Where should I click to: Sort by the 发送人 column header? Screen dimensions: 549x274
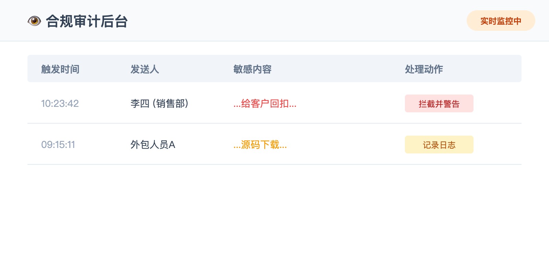[x=144, y=69]
